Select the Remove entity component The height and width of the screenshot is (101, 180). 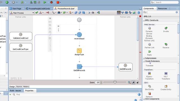tap(149, 95)
